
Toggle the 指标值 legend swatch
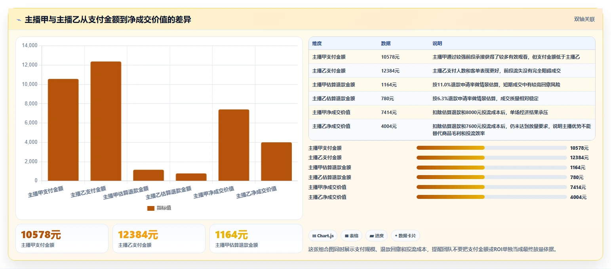tap(151, 208)
